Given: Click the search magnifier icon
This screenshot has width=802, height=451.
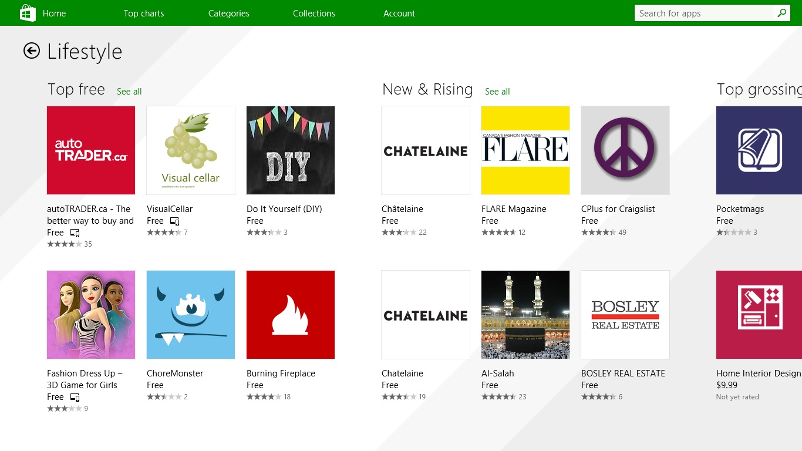Looking at the screenshot, I should point(782,13).
